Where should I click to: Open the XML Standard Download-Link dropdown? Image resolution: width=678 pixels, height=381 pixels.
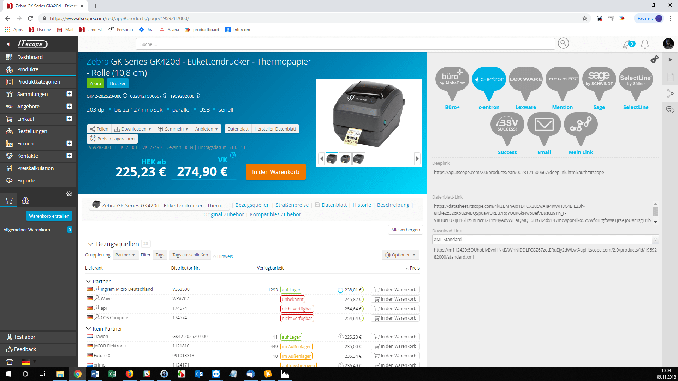656,239
